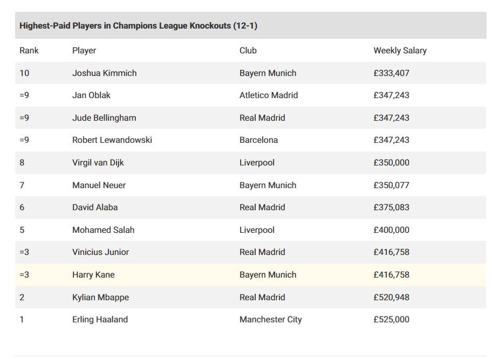
Task: Click the Rank column header
Action: point(29,51)
